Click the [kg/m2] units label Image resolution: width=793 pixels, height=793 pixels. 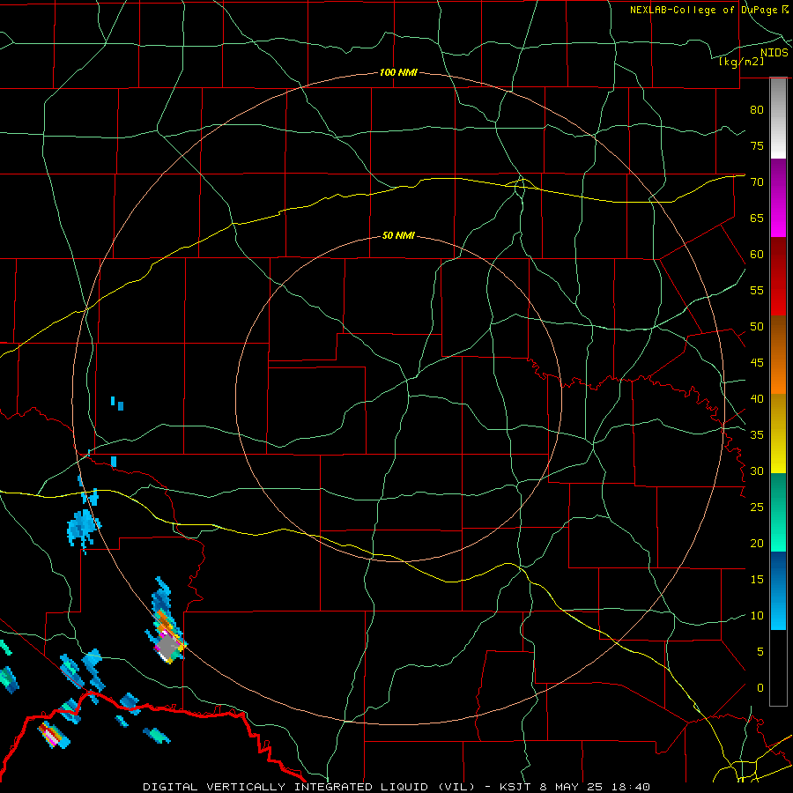pos(741,62)
